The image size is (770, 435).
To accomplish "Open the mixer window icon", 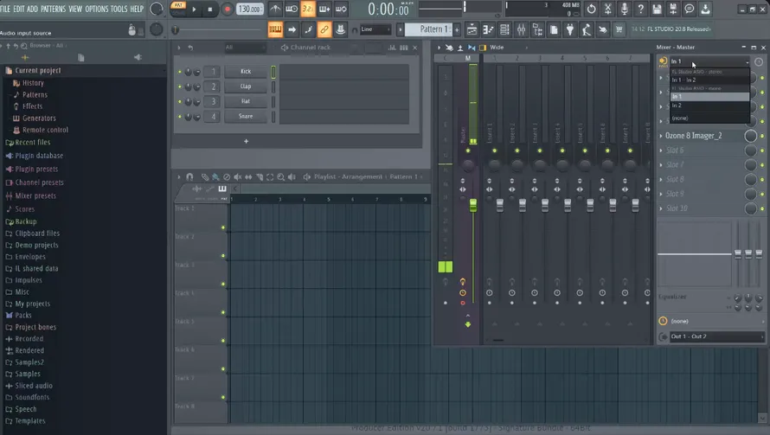I will (x=521, y=29).
